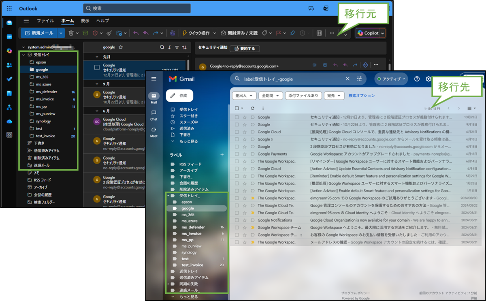Click the Outlook delete trash can icon
Image resolution: width=486 pixels, height=301 pixels.
pos(71,33)
